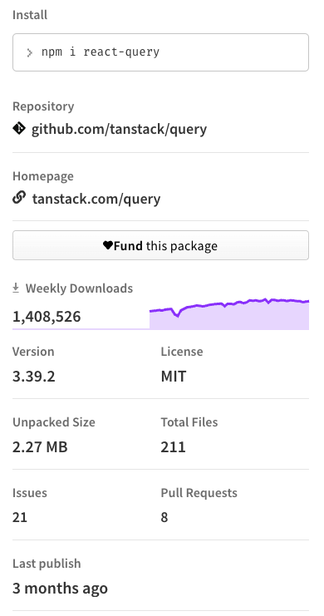Screen dimensions: 324x616
Task: Click the Weekly Downloads label text
Action: click(79, 288)
